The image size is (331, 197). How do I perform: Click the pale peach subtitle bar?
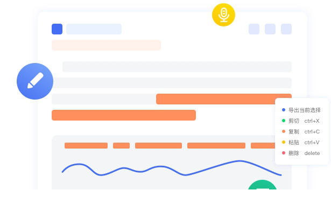coord(106,45)
